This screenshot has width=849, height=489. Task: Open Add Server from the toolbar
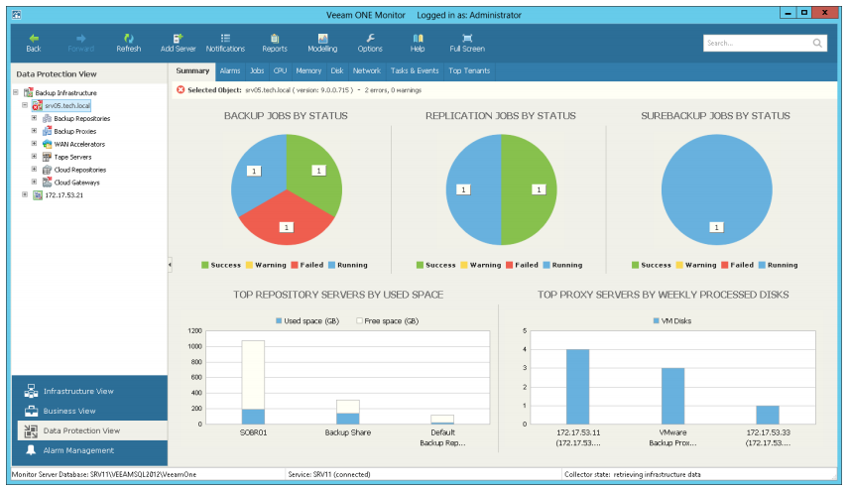pos(178,43)
